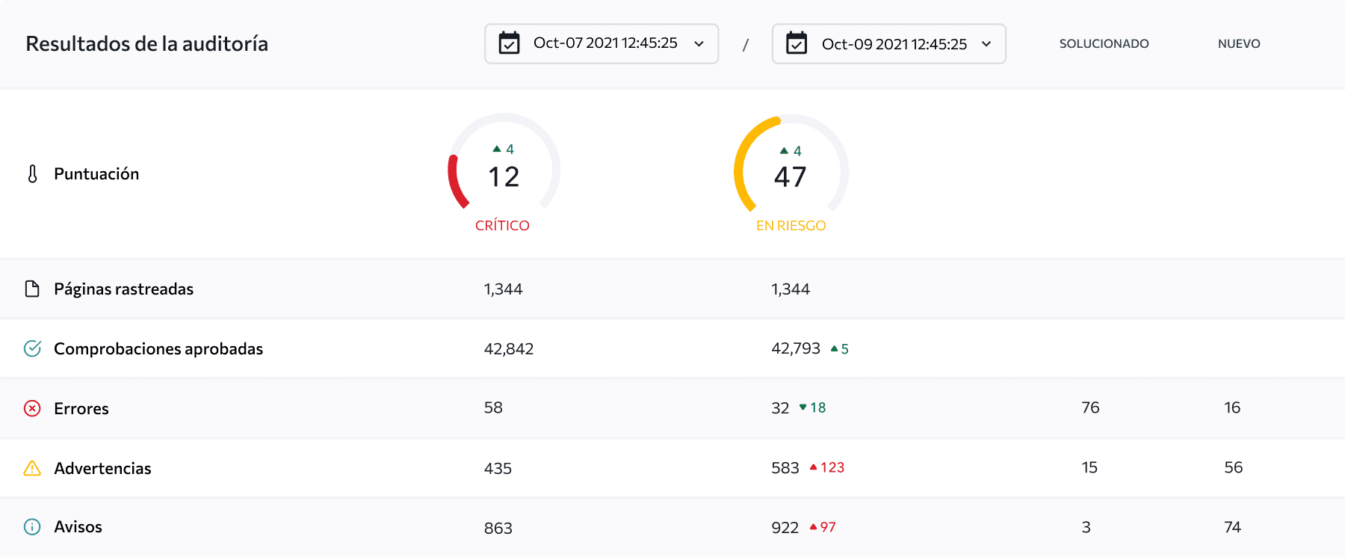The image size is (1345, 557).
Task: Click the page icon beside Páginas rastreadas
Action: pyautogui.click(x=32, y=289)
